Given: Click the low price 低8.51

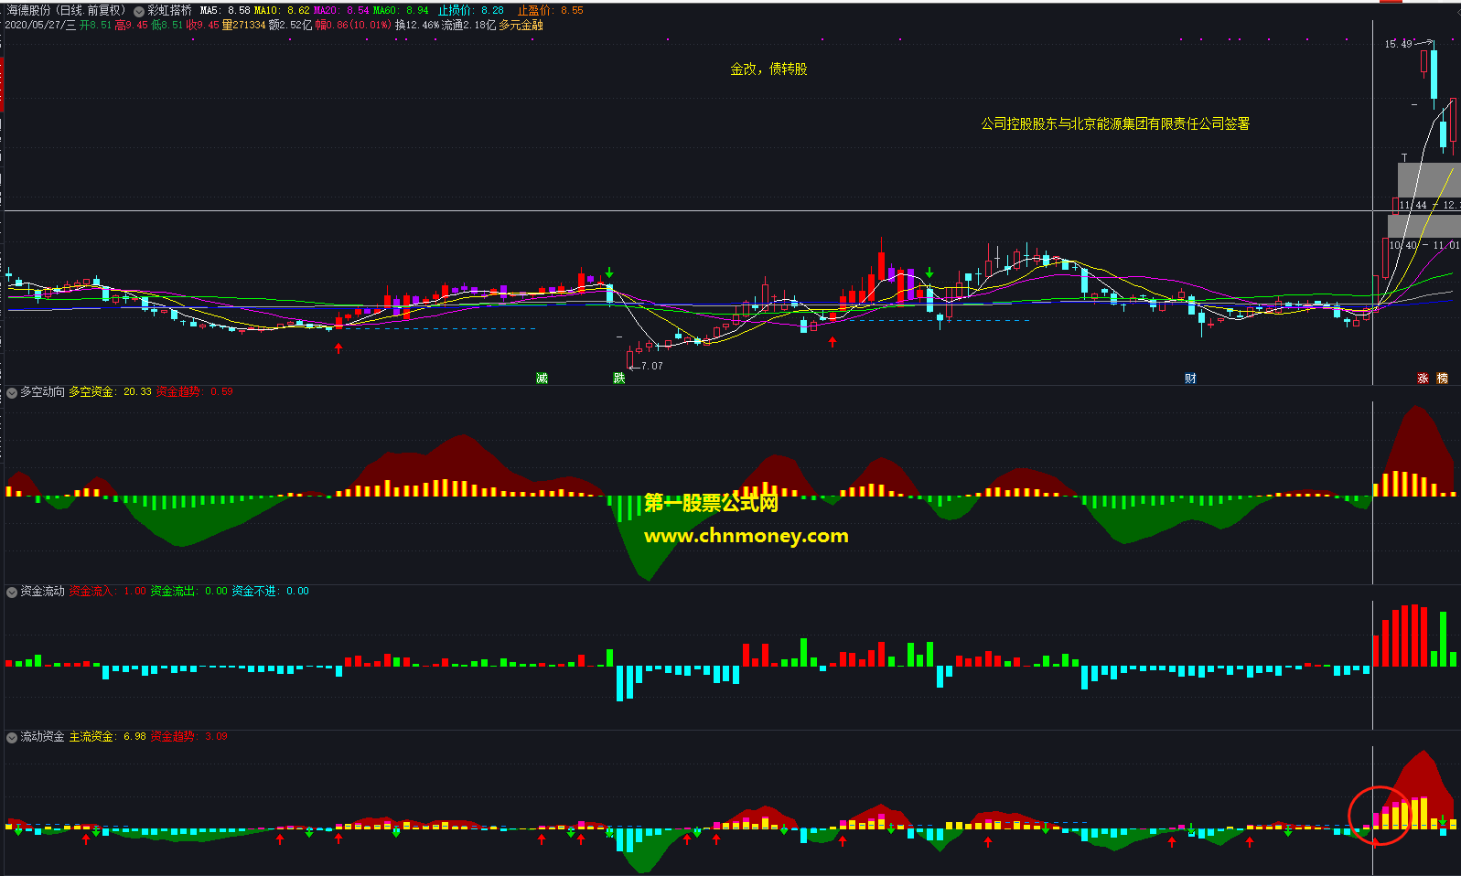Looking at the screenshot, I should [x=167, y=25].
